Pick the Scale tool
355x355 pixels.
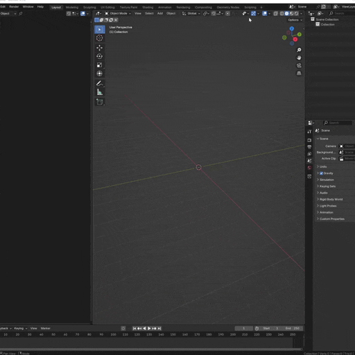click(x=100, y=65)
